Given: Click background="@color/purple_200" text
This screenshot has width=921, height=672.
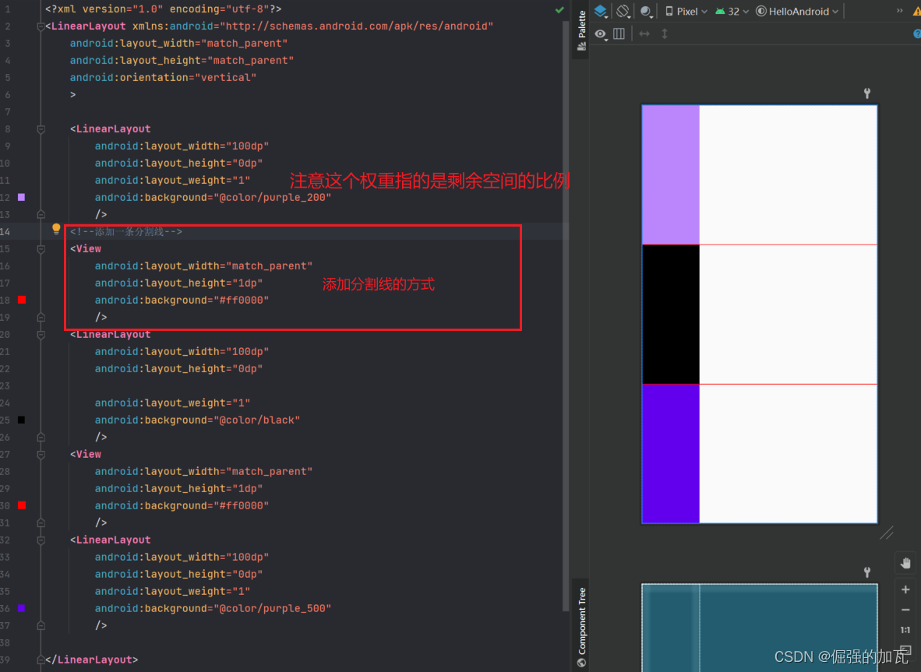Looking at the screenshot, I should tap(213, 197).
